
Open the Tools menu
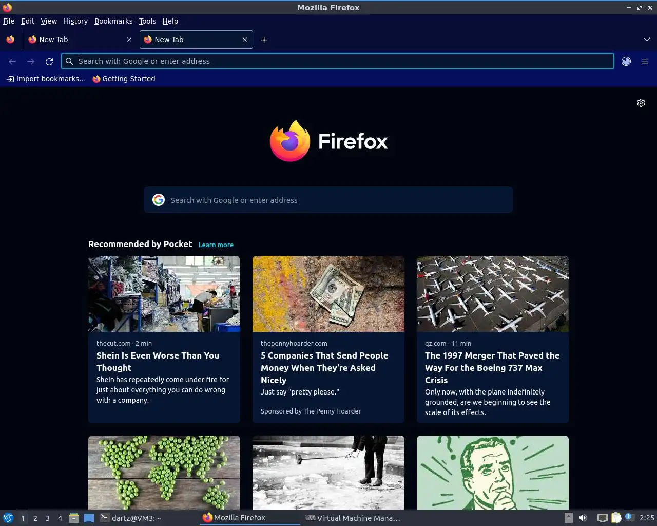(147, 21)
